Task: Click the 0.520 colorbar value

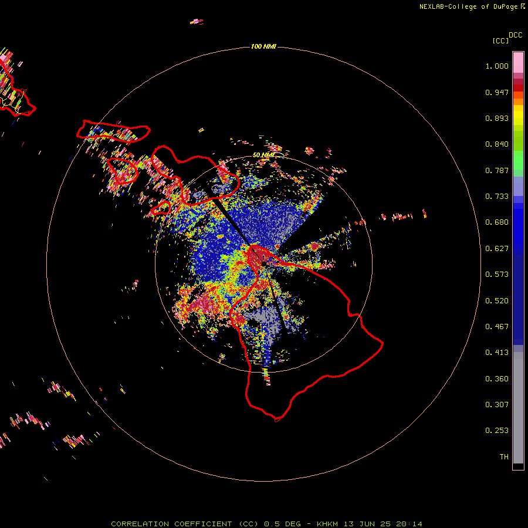Action: click(x=497, y=301)
